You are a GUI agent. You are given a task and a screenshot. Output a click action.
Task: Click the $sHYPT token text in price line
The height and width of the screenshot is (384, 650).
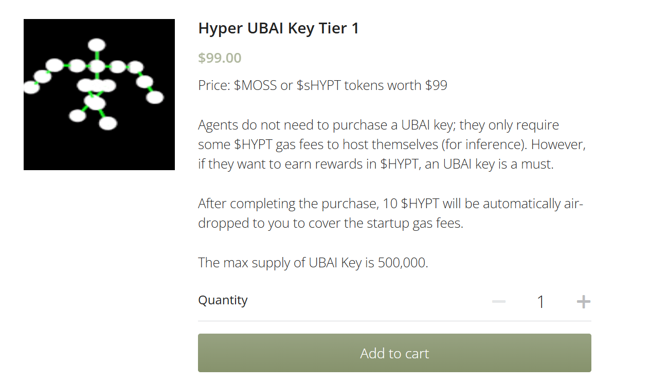click(319, 85)
